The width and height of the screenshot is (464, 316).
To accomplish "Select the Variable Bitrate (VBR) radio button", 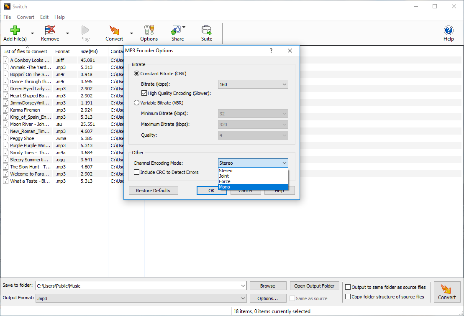I will coord(136,102).
